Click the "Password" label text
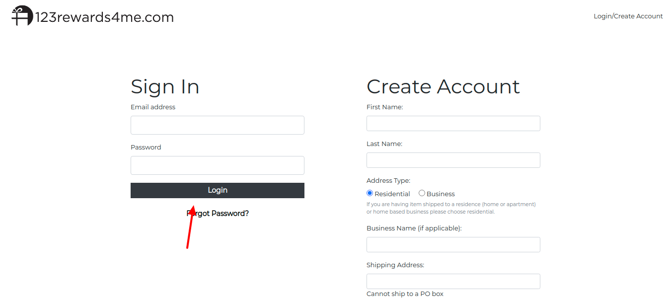This screenshot has height=300, width=666. click(146, 148)
